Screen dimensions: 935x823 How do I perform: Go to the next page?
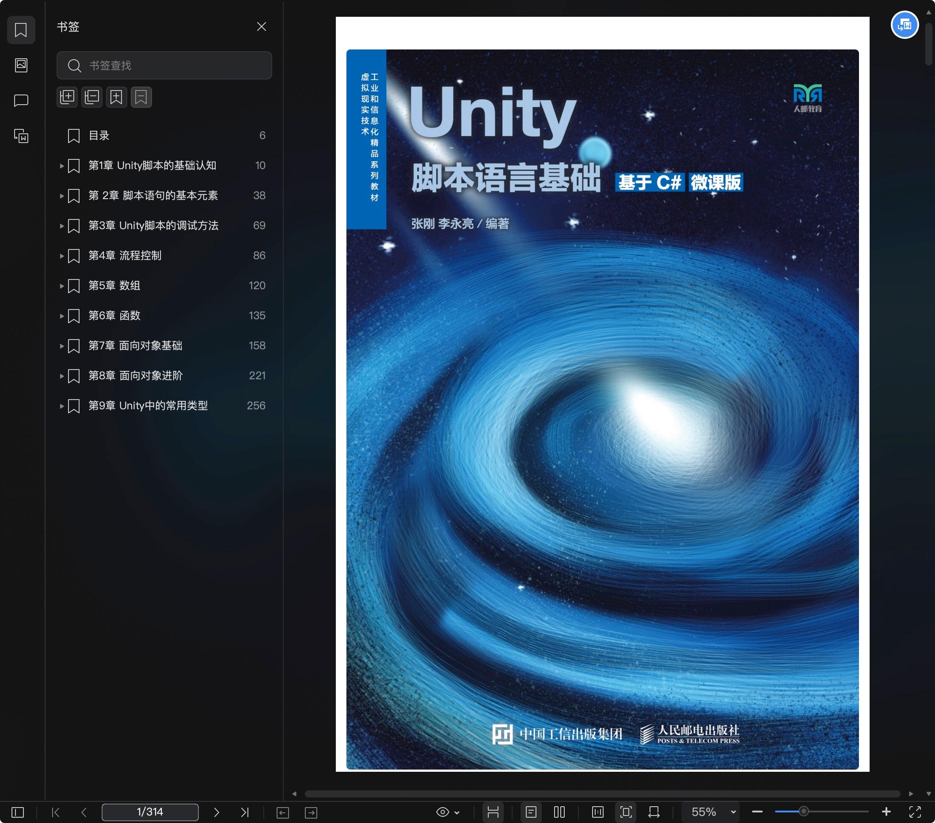point(217,812)
